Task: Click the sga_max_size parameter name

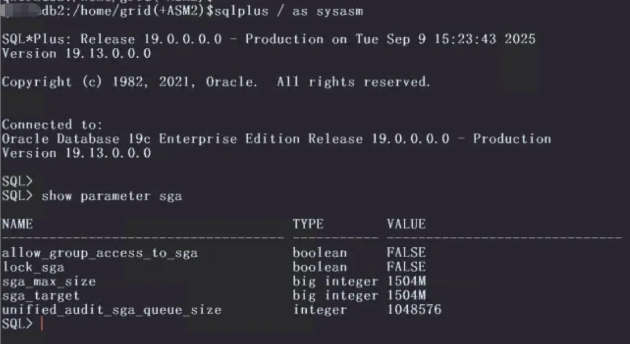Action: click(x=48, y=282)
